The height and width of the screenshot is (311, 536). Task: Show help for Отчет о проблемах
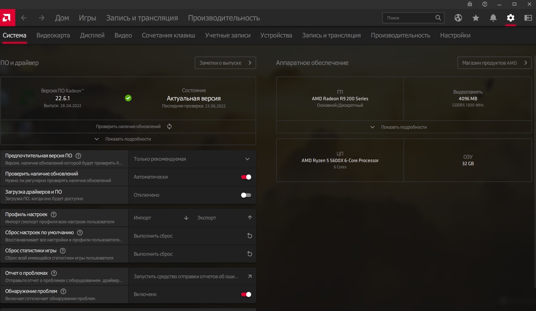click(x=54, y=273)
